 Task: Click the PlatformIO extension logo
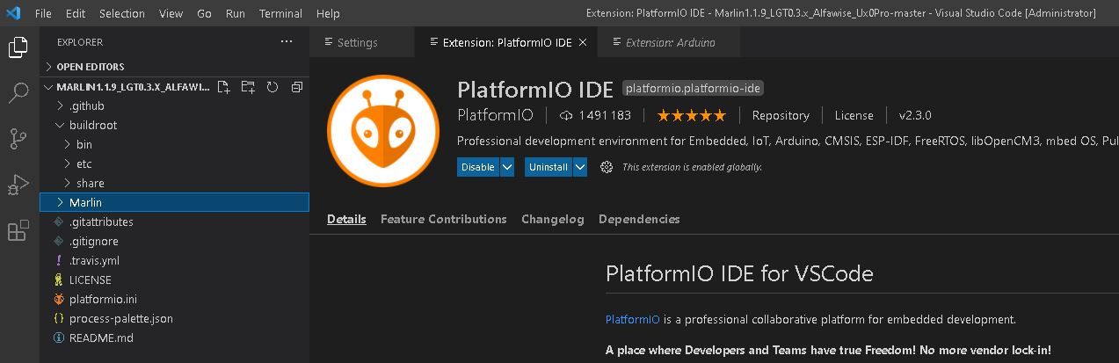coord(382,131)
